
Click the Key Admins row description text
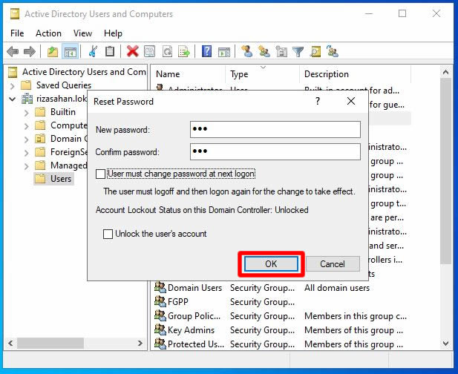coord(353,330)
